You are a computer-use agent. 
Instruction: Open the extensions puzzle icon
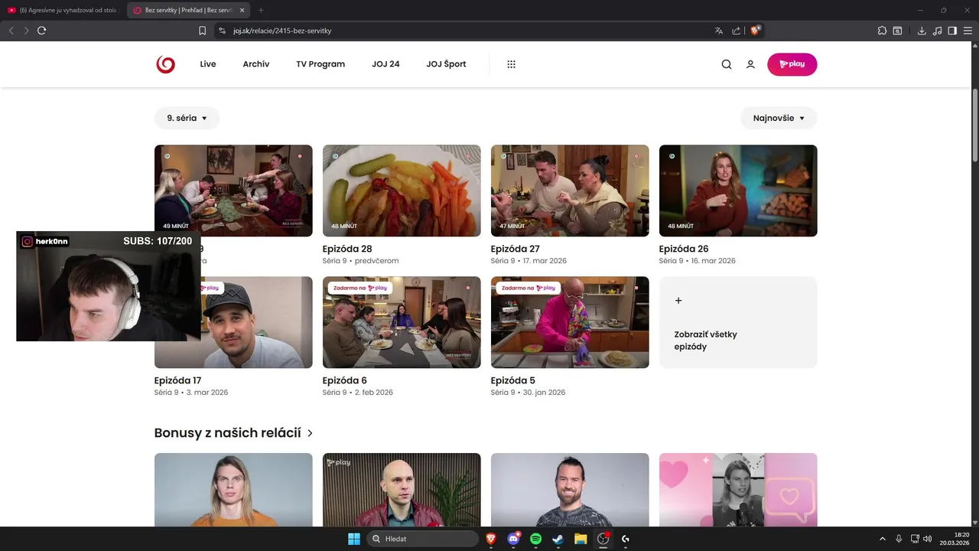882,31
